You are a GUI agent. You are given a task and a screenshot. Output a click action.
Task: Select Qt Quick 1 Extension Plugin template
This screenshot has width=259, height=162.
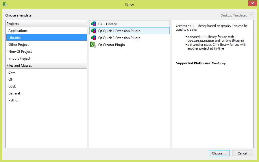[x=129, y=31]
